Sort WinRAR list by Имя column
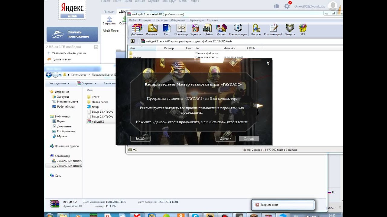This screenshot has width=387, height=217. pyautogui.click(x=142, y=48)
